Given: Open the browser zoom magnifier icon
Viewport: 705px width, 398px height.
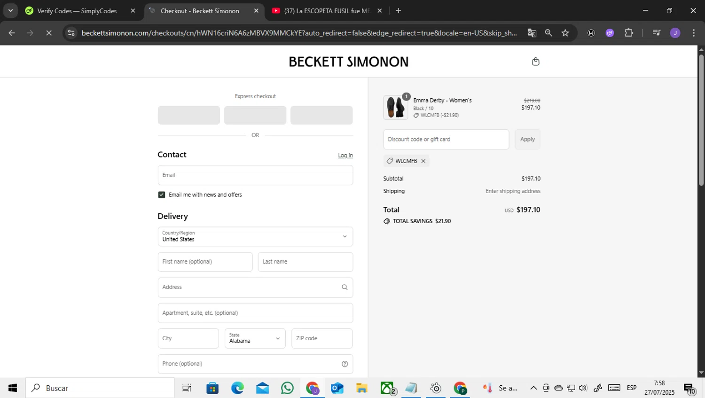Looking at the screenshot, I should coord(548,33).
